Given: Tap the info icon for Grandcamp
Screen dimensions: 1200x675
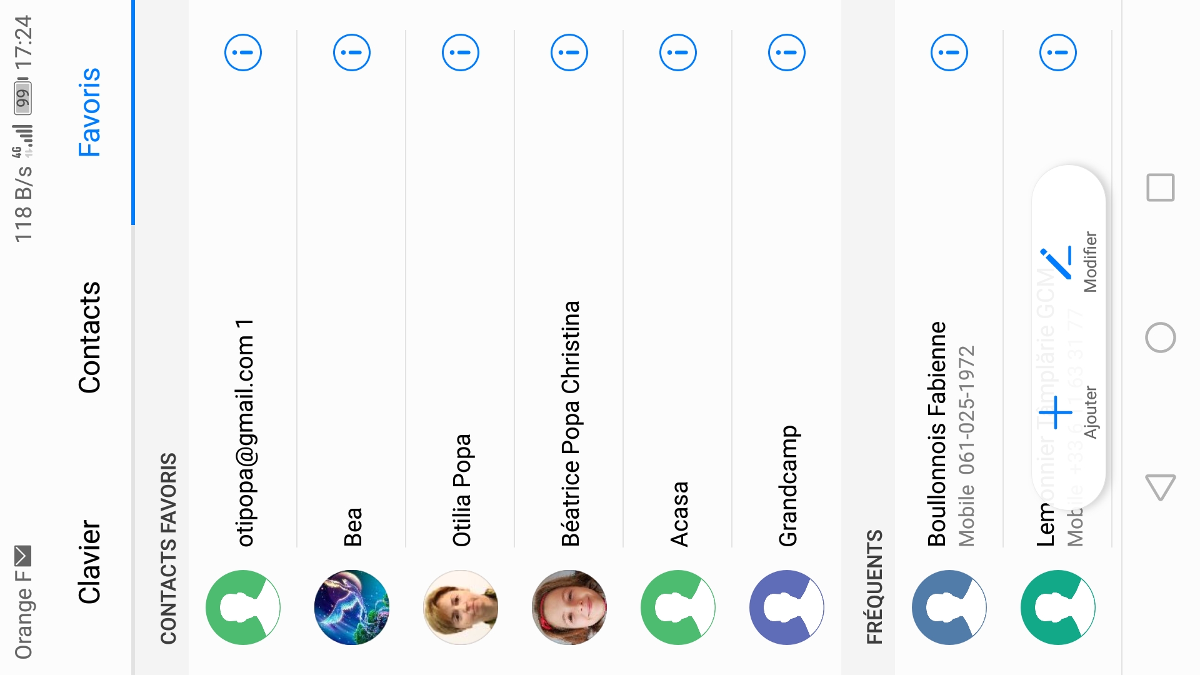Looking at the screenshot, I should coord(786,52).
